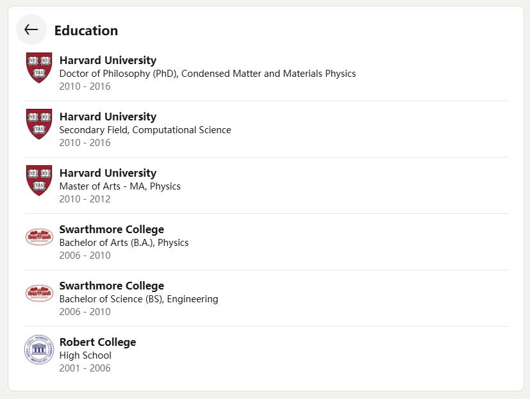
Task: Click the Bachelor of Science (BS), Engineering line
Action: (x=138, y=299)
